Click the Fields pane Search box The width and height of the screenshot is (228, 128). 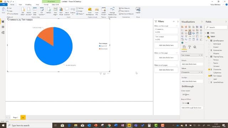216,27
